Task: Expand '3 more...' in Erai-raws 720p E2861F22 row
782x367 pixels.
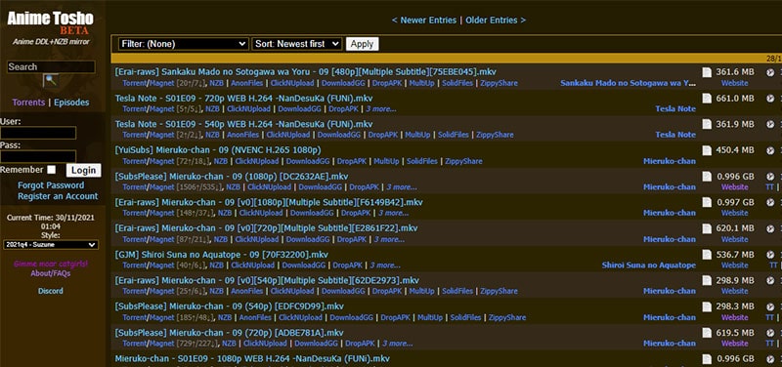Action: click(389, 239)
